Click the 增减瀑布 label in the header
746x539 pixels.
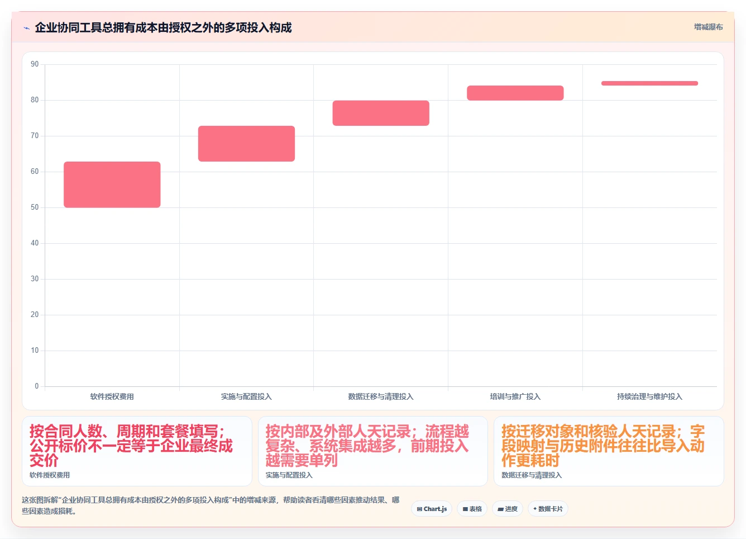coord(708,27)
